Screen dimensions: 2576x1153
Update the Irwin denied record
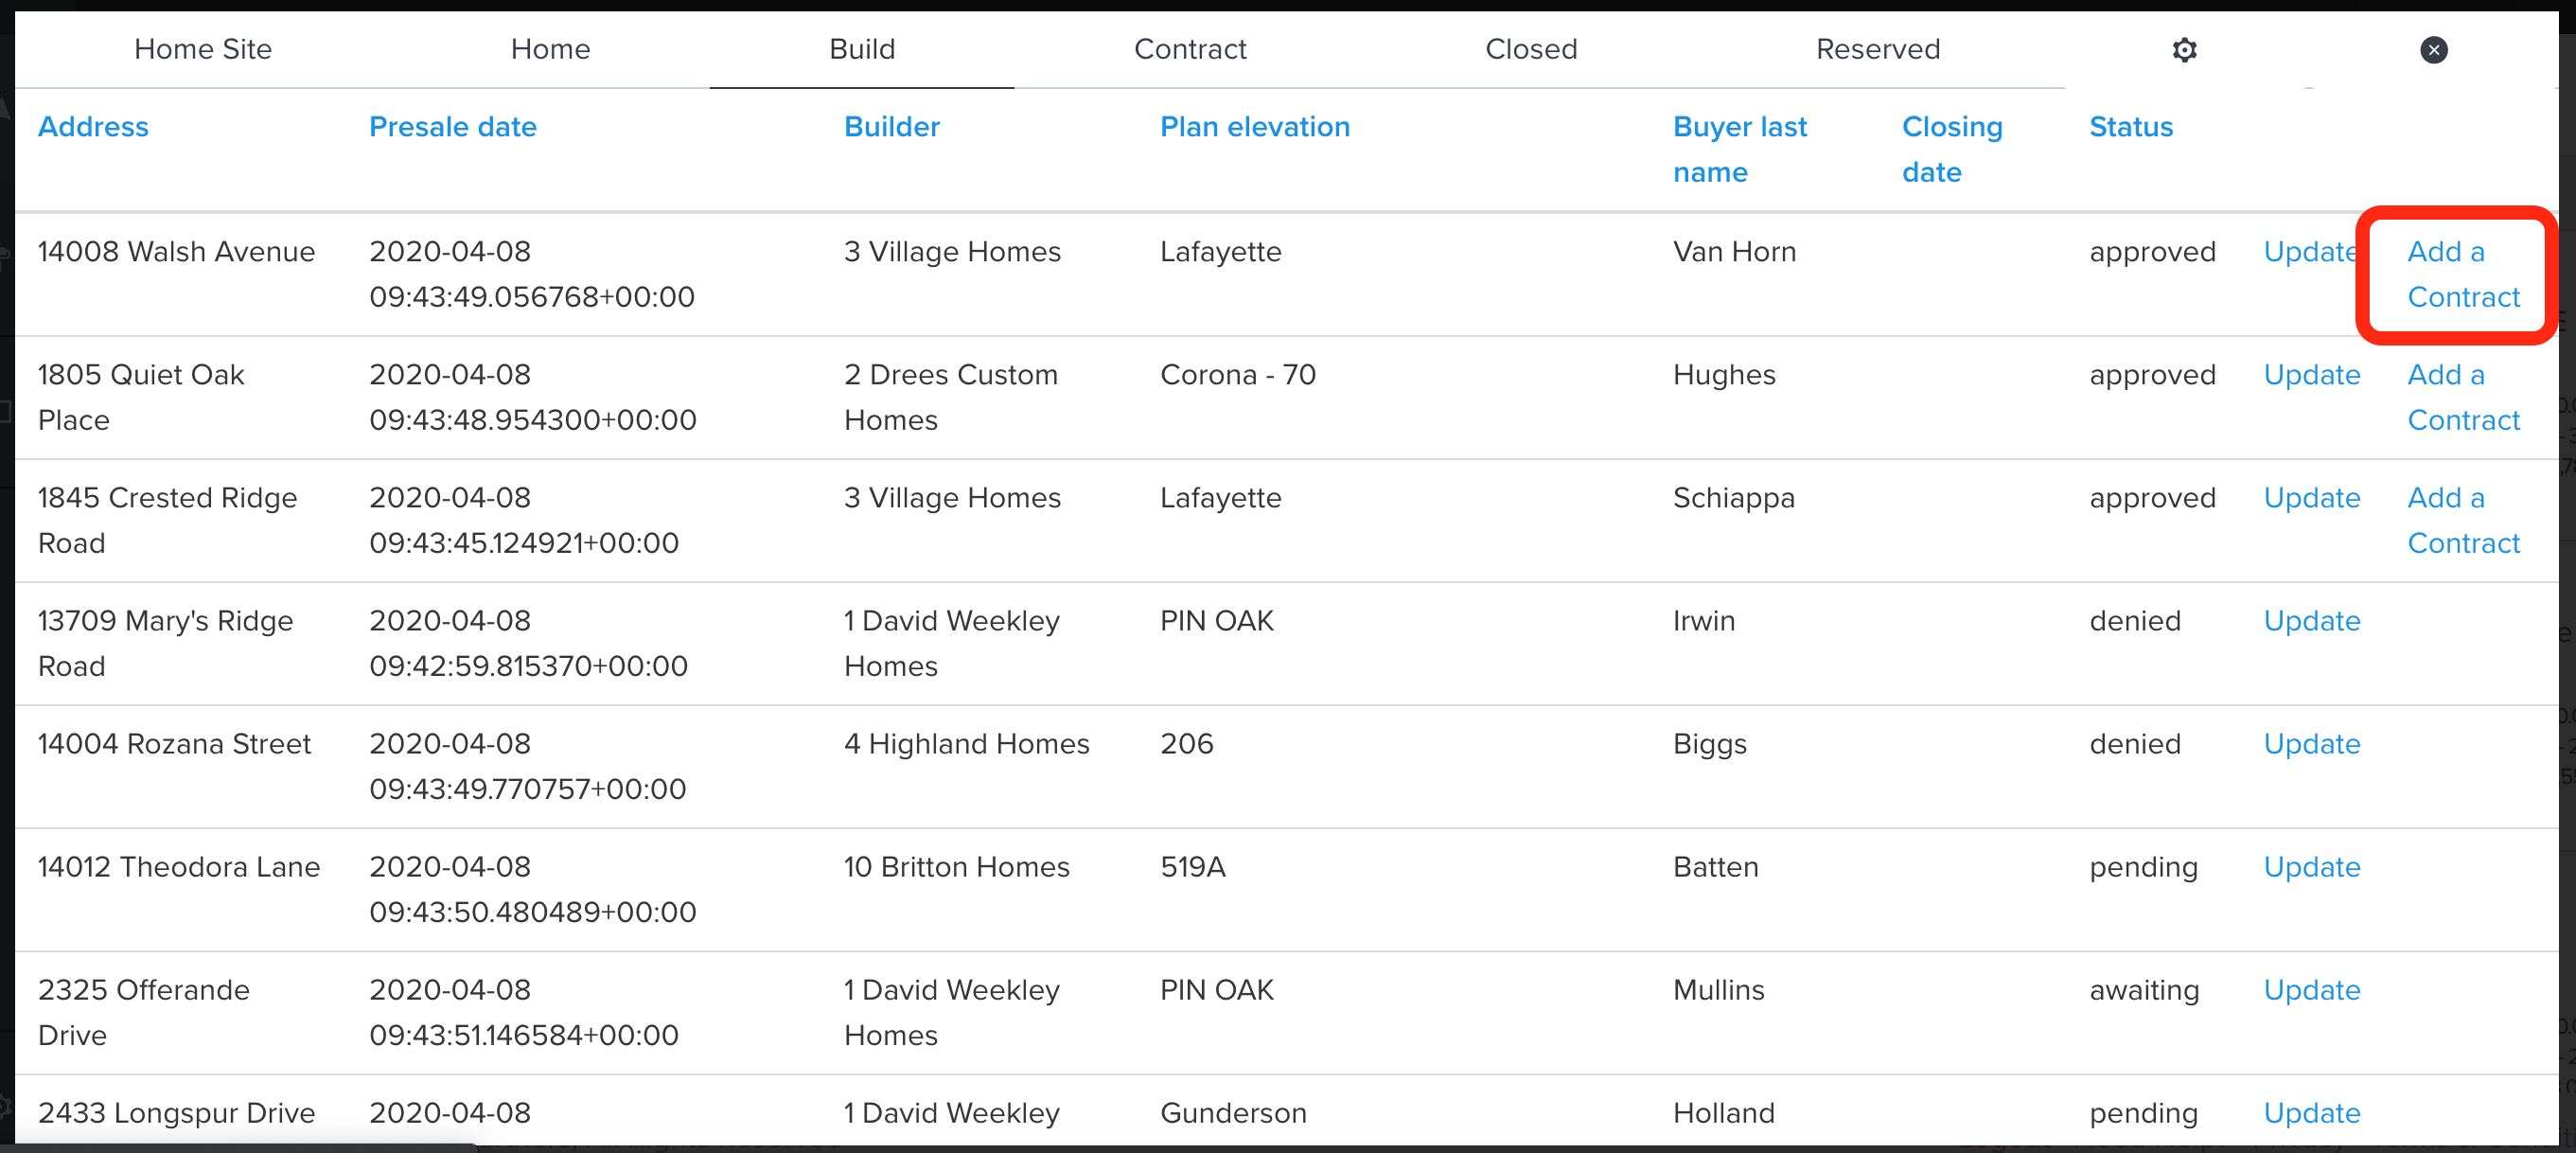click(x=2311, y=621)
